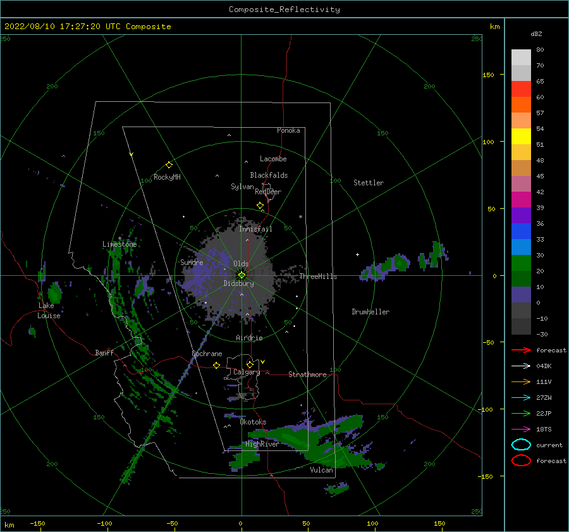Click the dBZ legend heading
The height and width of the screenshot is (532, 569).
[x=536, y=34]
